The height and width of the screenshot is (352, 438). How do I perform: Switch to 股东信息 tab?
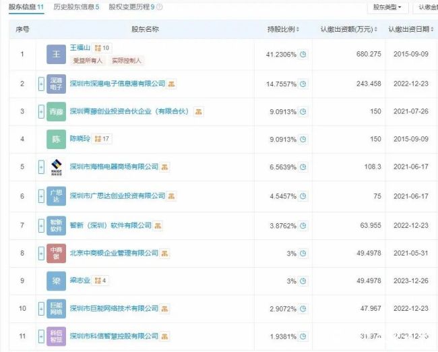pos(26,7)
